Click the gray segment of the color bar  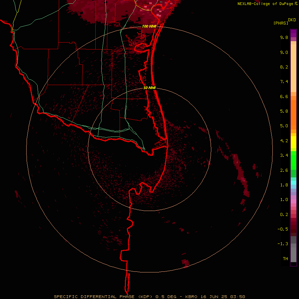[293, 249]
